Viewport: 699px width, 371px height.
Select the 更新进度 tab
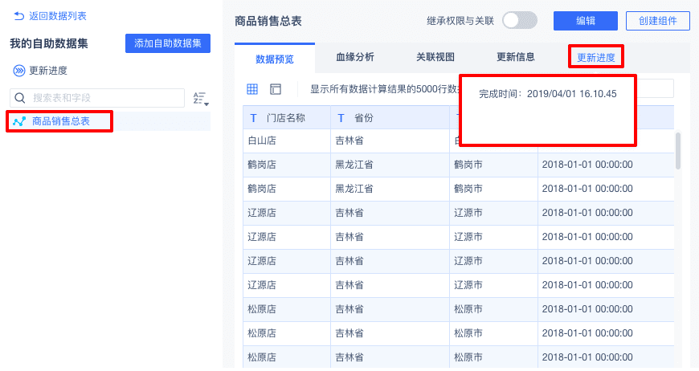click(x=596, y=58)
